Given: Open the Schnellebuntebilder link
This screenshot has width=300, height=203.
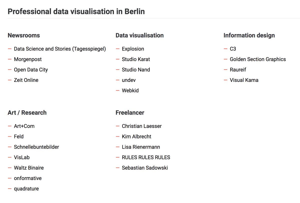Looking at the screenshot, I should [x=36, y=147].
